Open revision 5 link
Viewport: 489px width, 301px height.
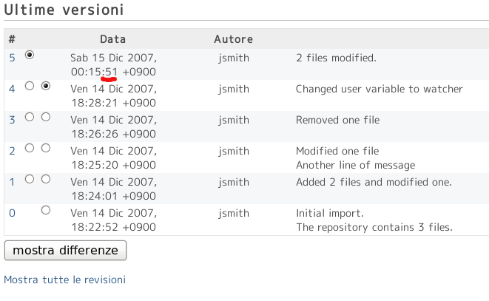click(x=12, y=58)
